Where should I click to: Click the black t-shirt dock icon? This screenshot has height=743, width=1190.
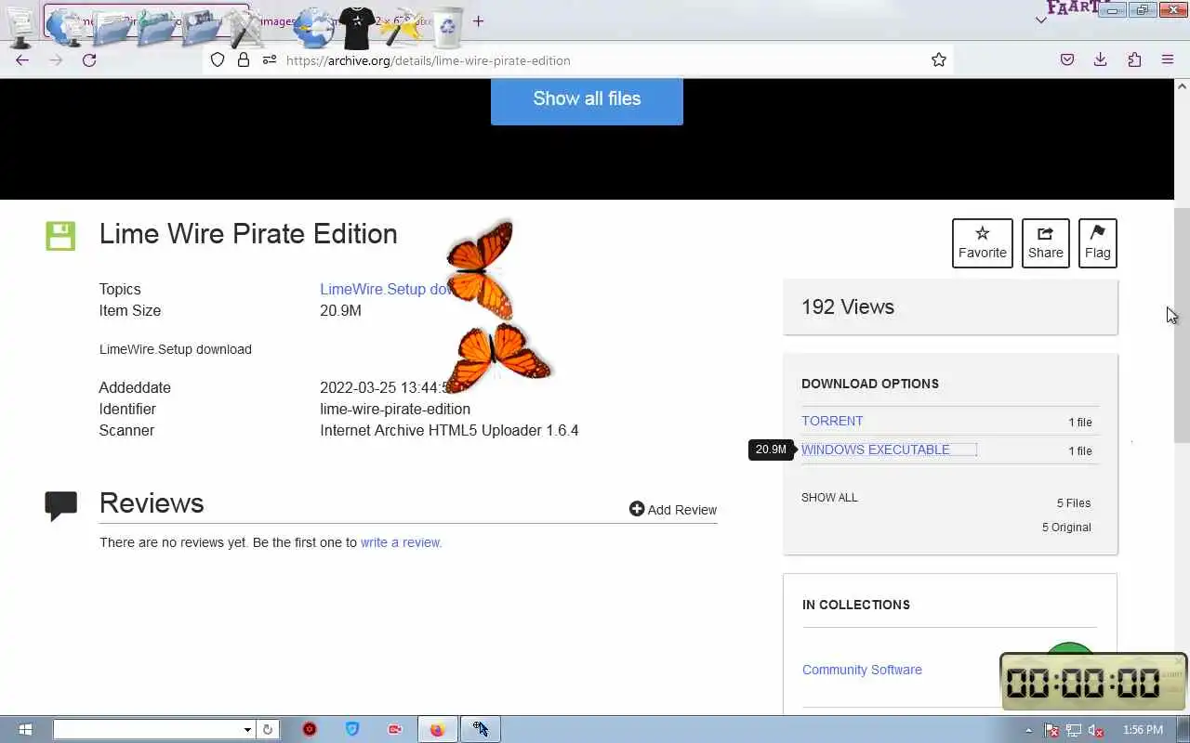tap(359, 28)
